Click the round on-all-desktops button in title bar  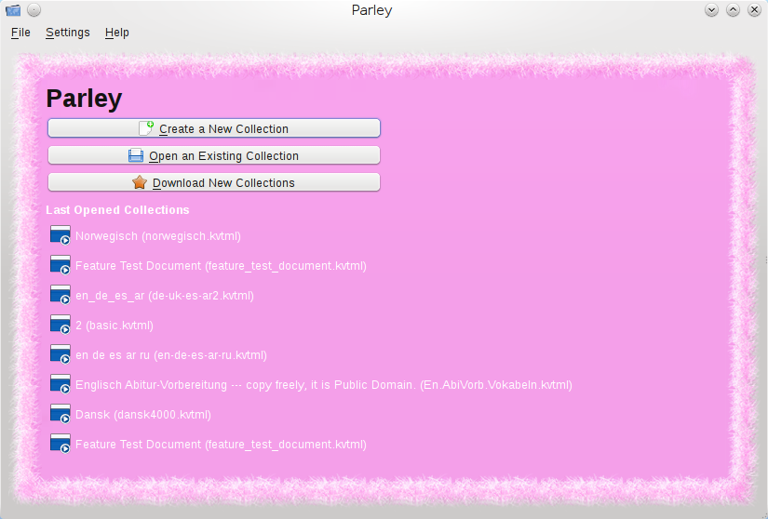click(34, 10)
